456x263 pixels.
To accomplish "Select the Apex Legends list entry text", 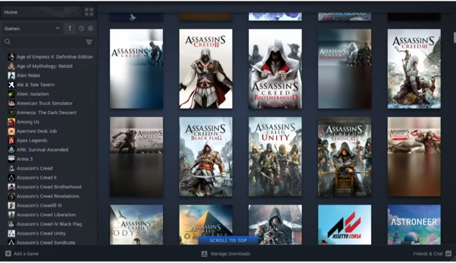I will click(32, 140).
